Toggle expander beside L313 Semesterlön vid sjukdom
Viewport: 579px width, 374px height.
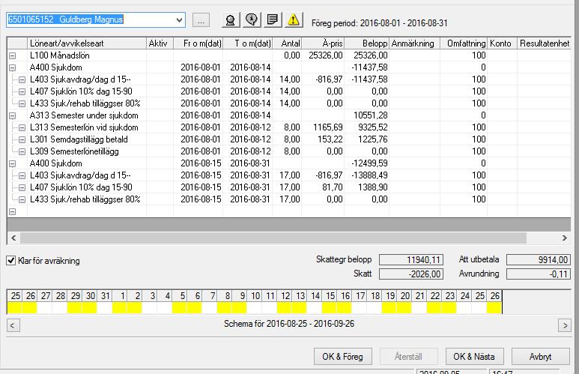pyautogui.click(x=22, y=128)
